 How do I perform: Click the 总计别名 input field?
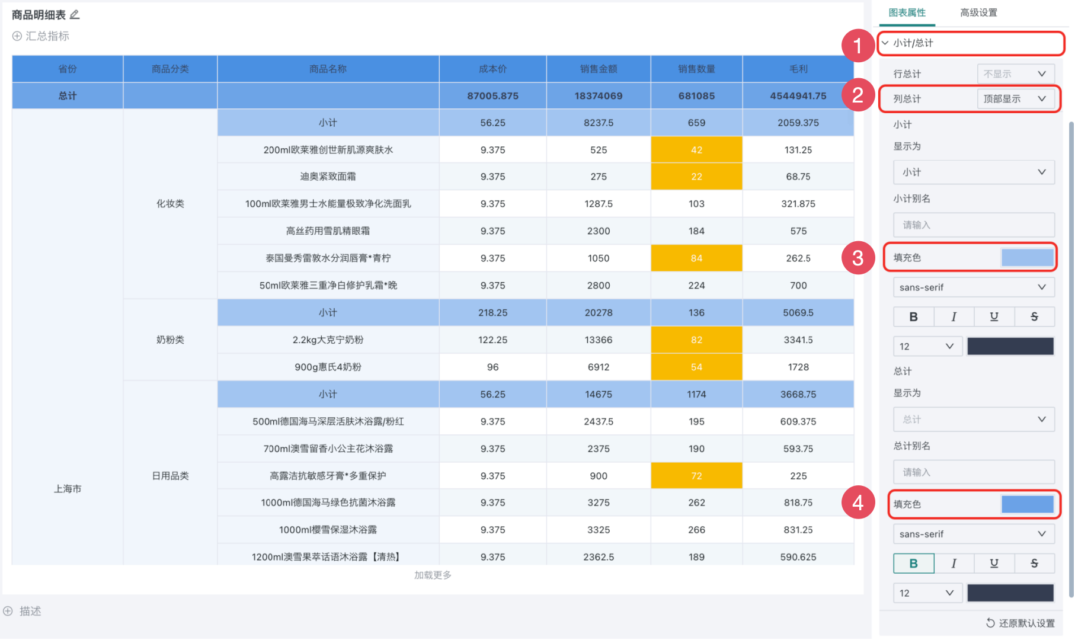[974, 472]
